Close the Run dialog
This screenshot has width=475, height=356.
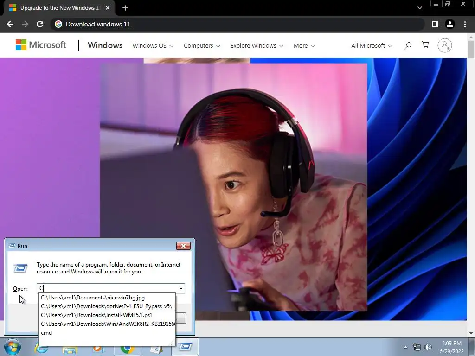183,246
